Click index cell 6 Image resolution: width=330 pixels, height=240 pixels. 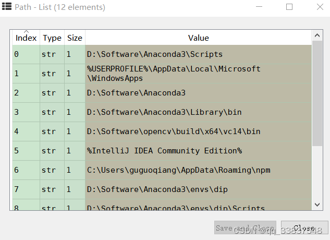(26, 170)
